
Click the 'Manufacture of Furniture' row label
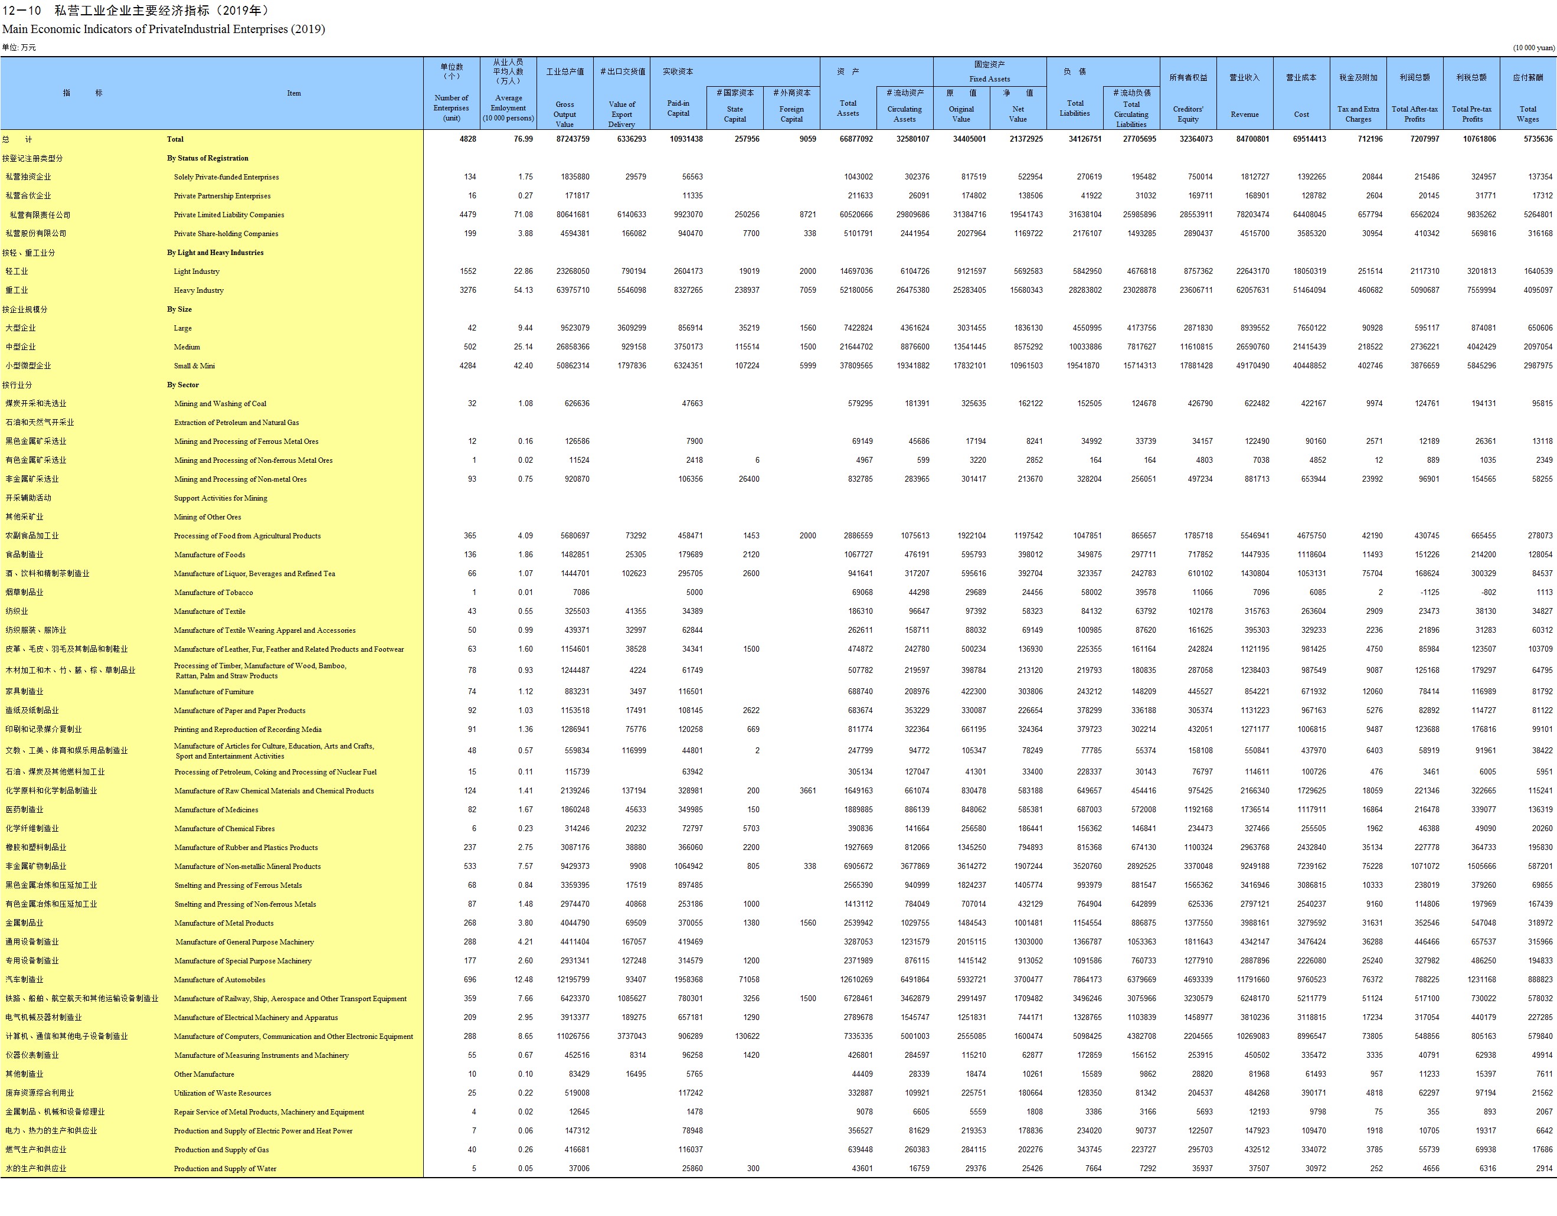214,692
